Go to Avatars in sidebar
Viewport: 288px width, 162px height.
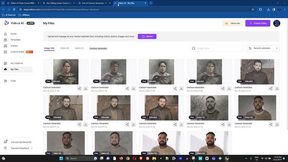14,46
